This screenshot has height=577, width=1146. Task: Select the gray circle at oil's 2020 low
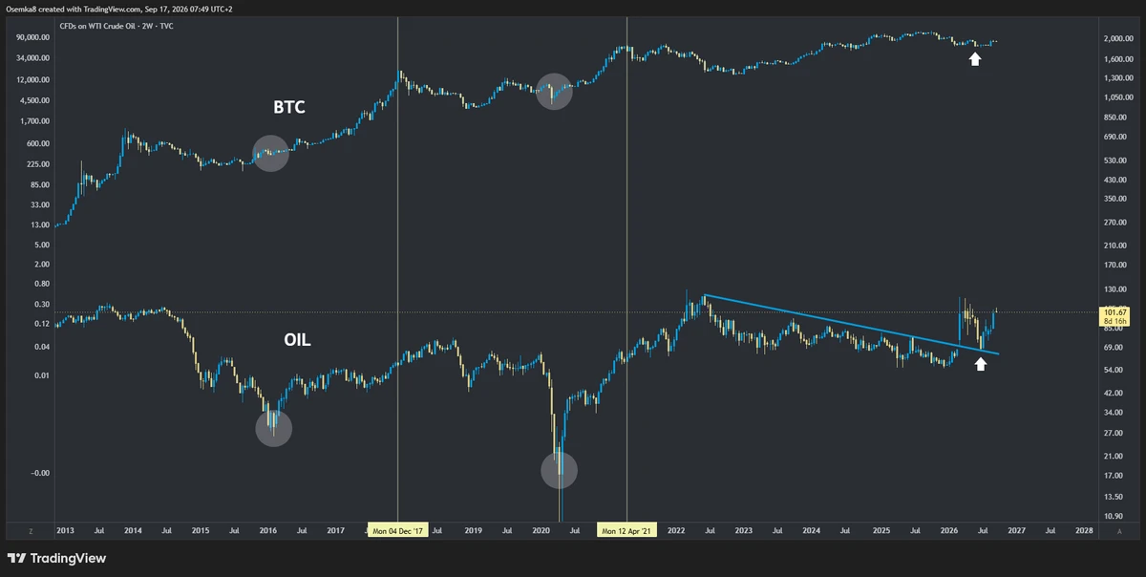[x=560, y=469]
